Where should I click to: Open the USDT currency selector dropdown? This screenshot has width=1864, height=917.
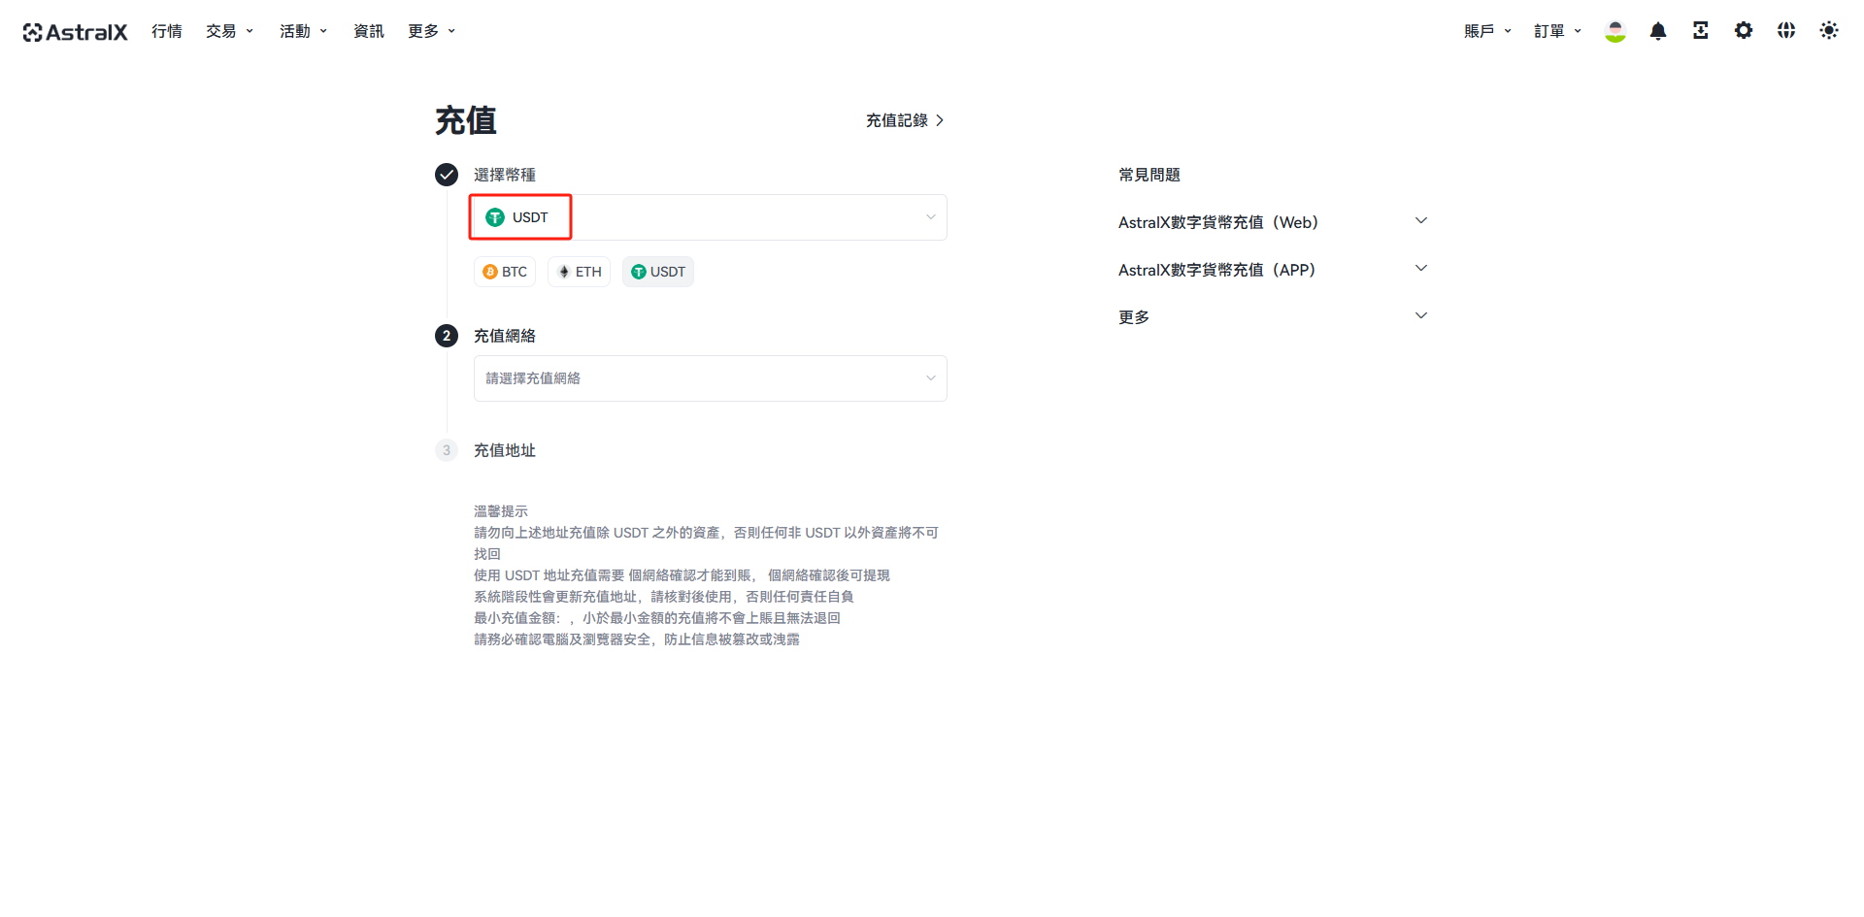click(x=711, y=217)
